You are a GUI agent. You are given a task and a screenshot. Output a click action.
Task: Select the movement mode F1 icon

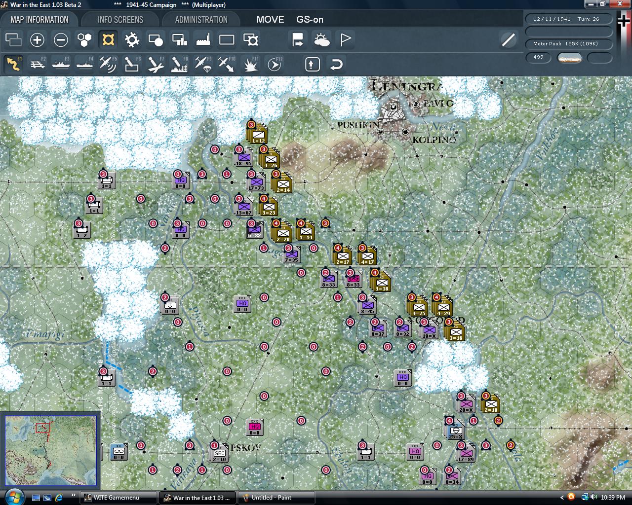click(x=13, y=64)
